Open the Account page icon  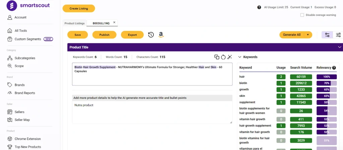10,17
